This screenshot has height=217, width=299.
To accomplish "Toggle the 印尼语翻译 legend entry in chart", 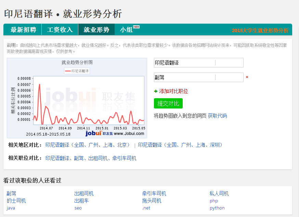I will [x=77, y=71].
